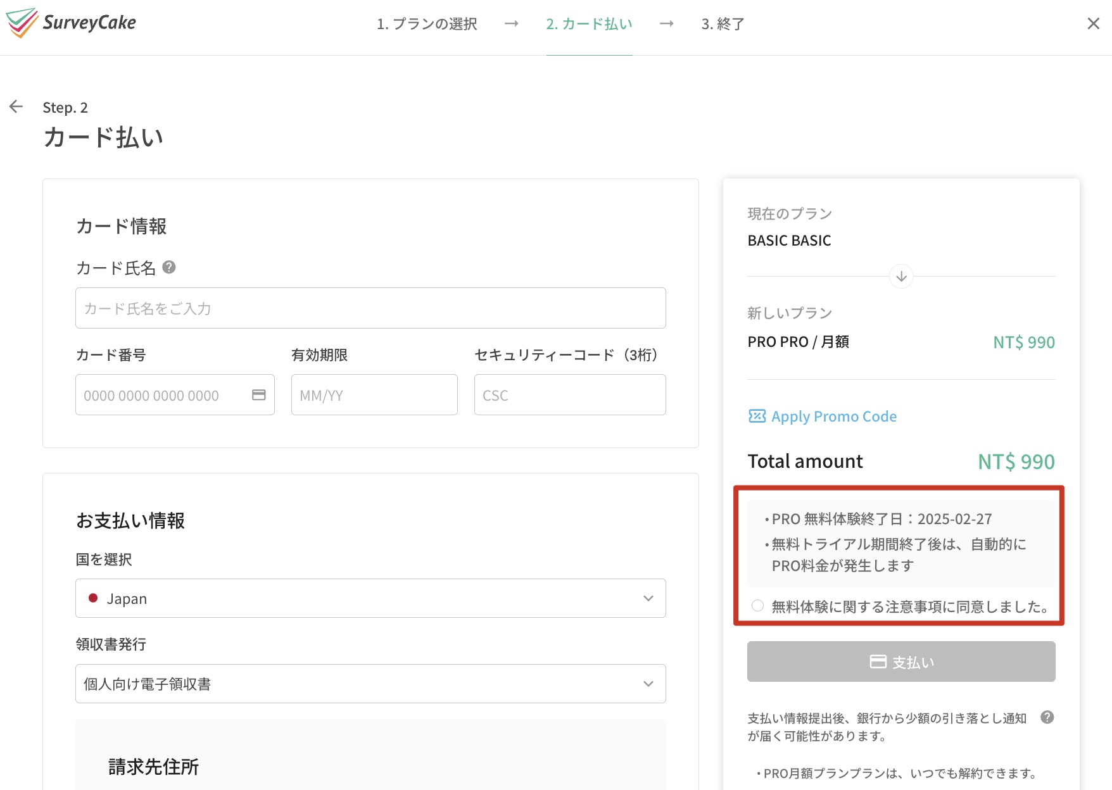
Task: Click the PRO PRO / 月額 plan text
Action: (798, 342)
